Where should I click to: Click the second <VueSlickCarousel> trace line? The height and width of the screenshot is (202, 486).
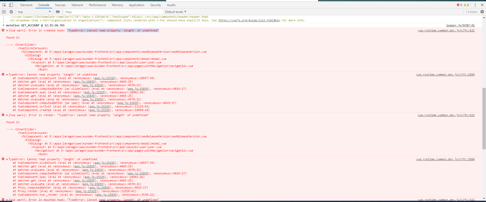[x=33, y=133]
